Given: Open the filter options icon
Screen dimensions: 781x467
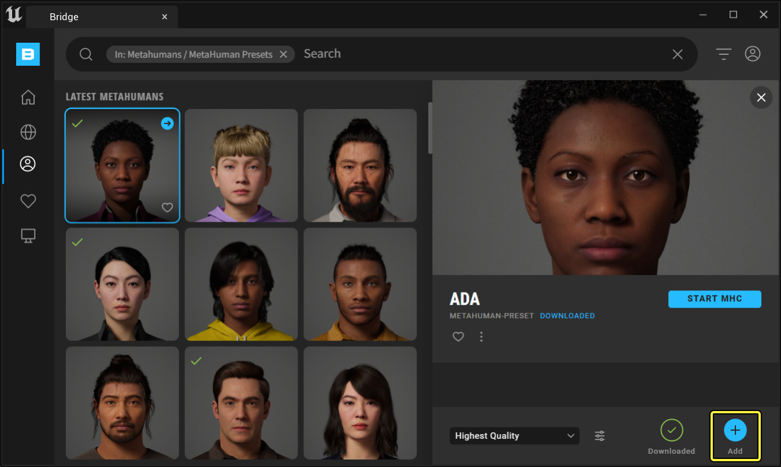Looking at the screenshot, I should point(723,54).
